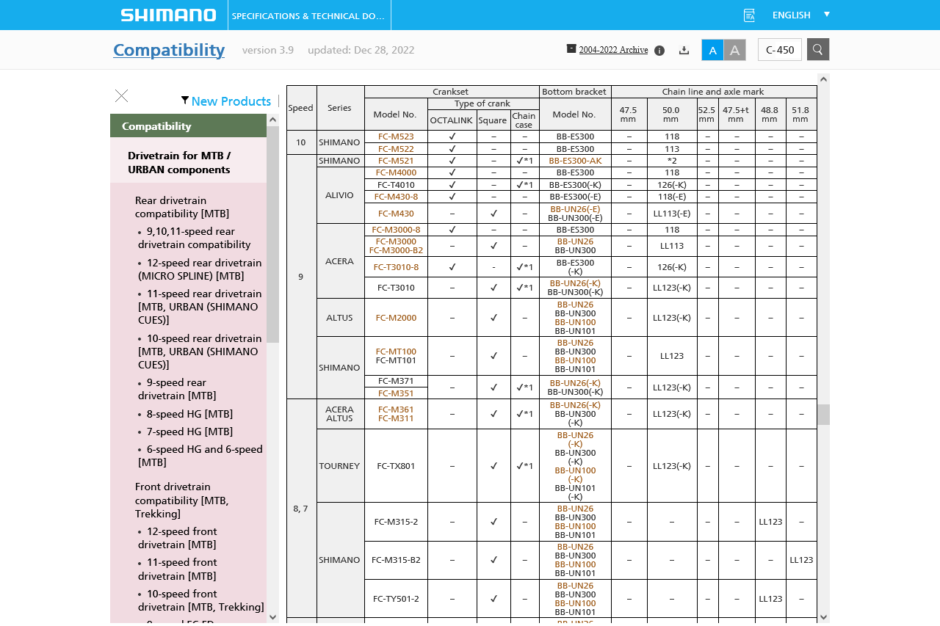940x626 pixels.
Task: Open the ENGLISH language dropdown
Action: click(x=800, y=15)
